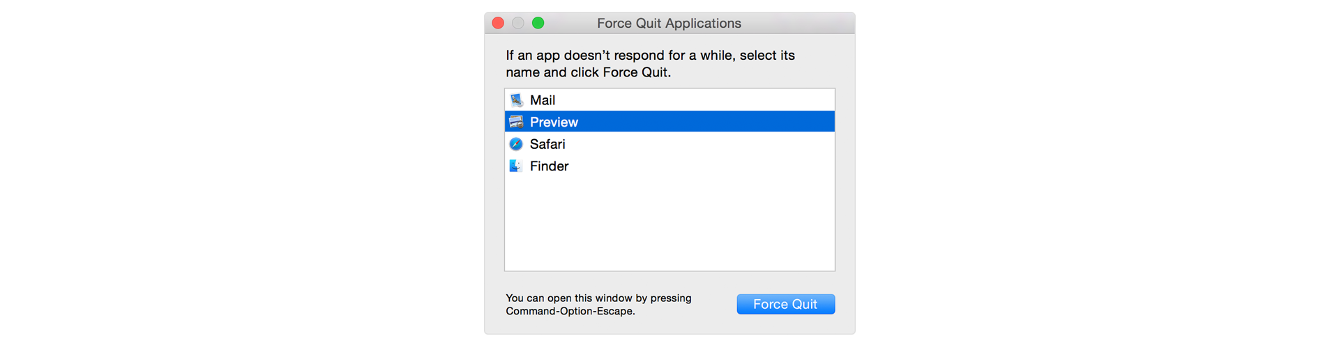Click the Force Quit Applications title text
Viewport: 1339px width, 352px height.
(x=669, y=23)
